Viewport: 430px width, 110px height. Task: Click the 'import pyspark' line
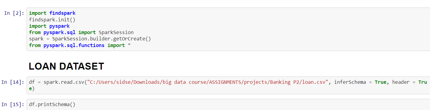49,26
